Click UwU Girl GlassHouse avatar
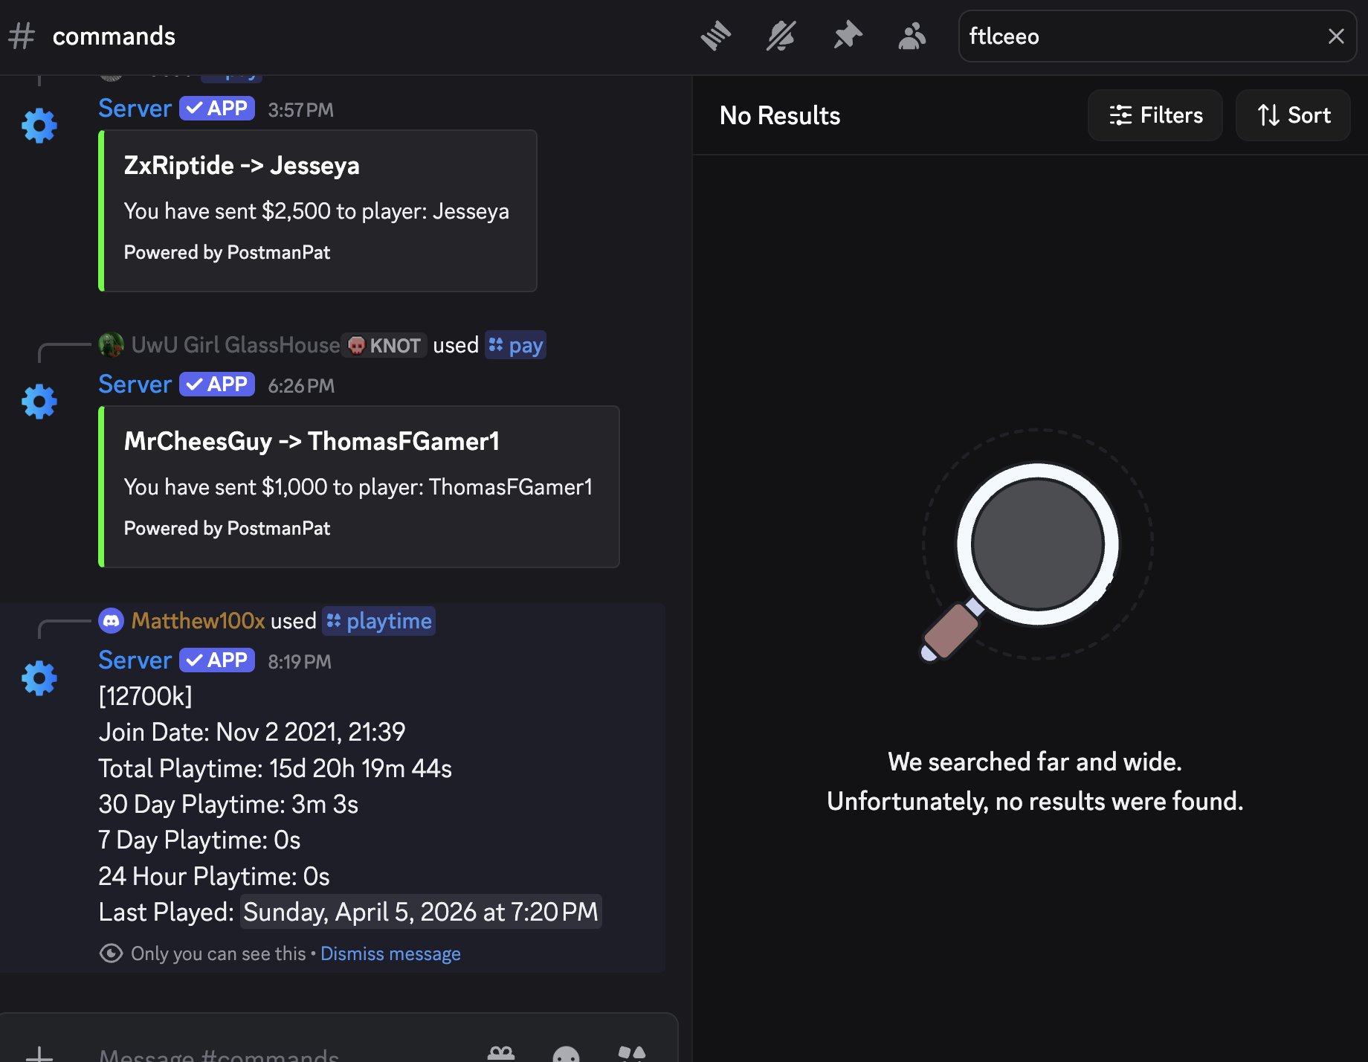The image size is (1368, 1062). click(x=112, y=345)
